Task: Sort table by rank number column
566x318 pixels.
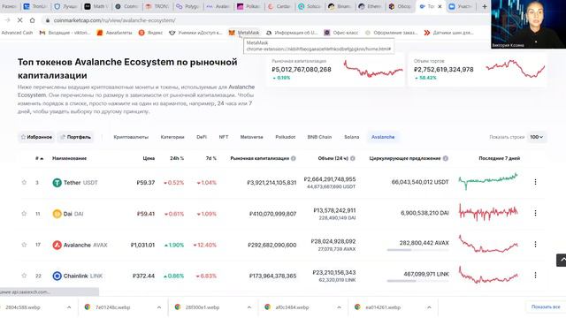Action: click(x=39, y=158)
